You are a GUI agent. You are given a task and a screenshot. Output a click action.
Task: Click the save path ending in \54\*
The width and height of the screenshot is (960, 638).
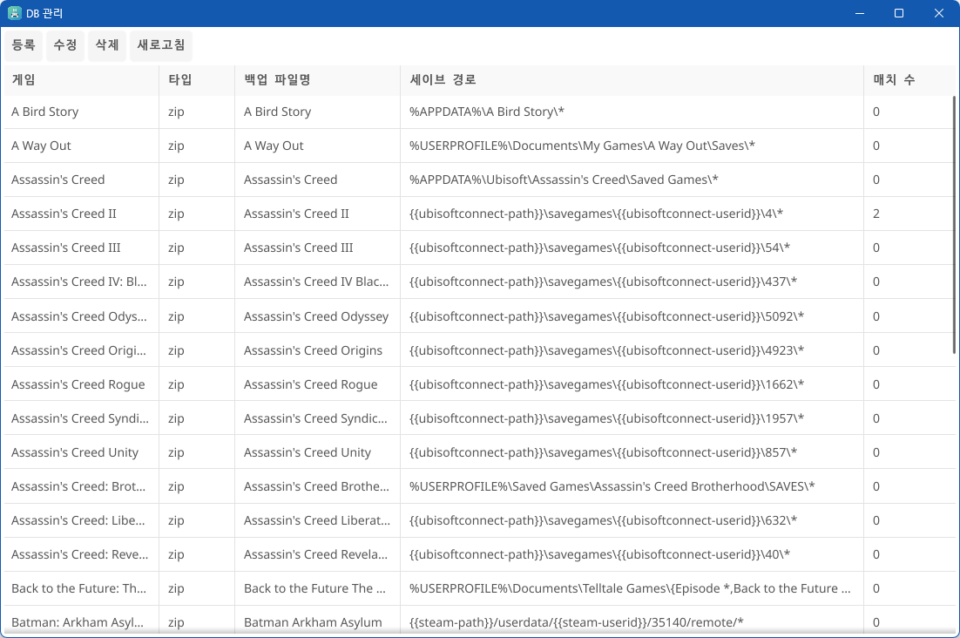(x=600, y=248)
